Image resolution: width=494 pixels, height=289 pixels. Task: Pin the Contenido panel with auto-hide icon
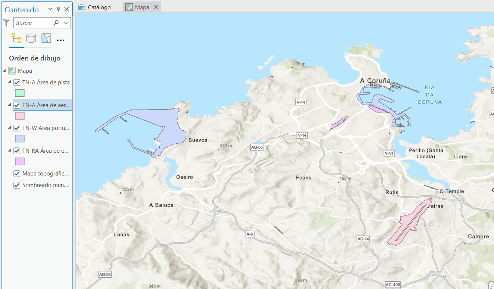[x=58, y=9]
